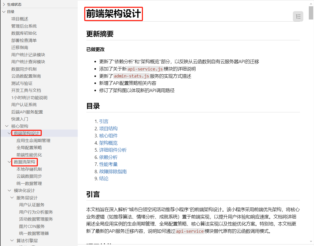
Task: Open the table of contents outline icon
Action: pos(298,17)
